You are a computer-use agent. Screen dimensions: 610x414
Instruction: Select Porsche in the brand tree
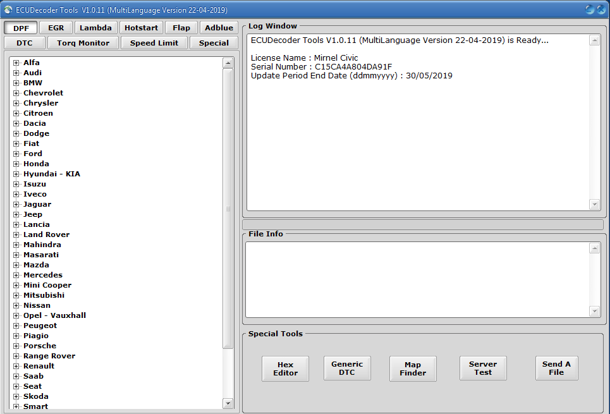[40, 346]
